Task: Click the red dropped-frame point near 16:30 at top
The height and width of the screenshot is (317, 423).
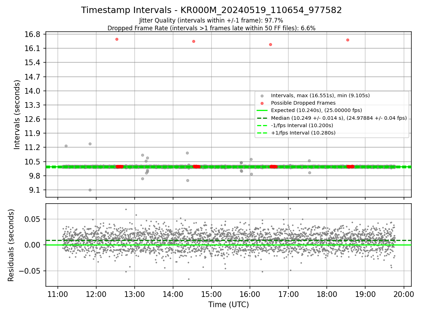Action: click(x=270, y=44)
